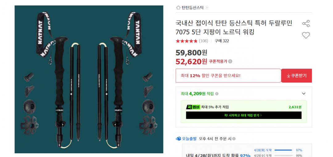Screen dimensions: 333x157
Task: Click the download arrow on 쿠폰받기
Action: 288,76
